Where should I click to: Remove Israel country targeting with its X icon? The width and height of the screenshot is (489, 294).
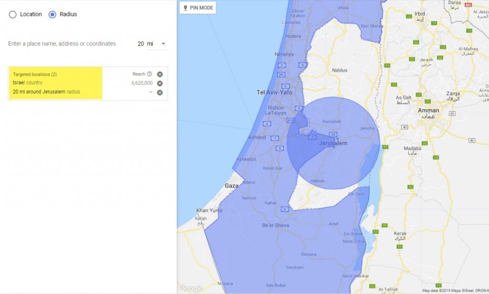159,83
